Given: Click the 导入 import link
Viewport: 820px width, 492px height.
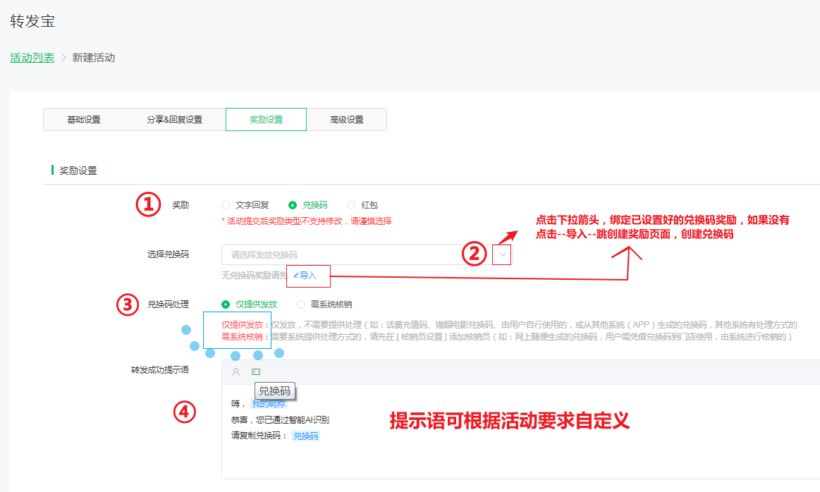Looking at the screenshot, I should coord(305,276).
